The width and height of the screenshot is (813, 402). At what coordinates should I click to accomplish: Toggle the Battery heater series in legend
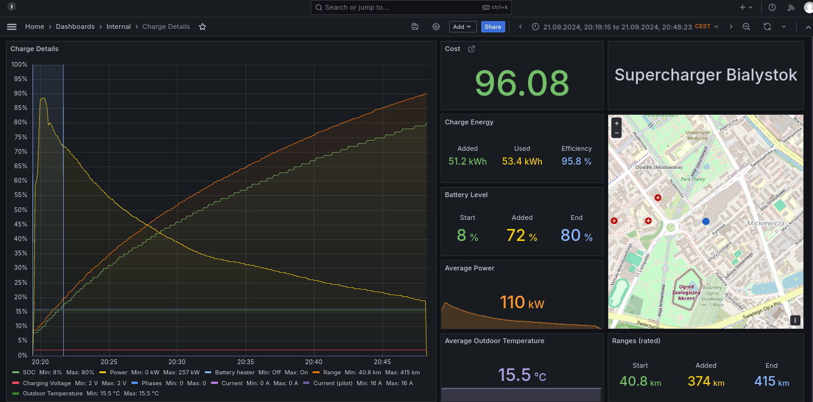235,373
